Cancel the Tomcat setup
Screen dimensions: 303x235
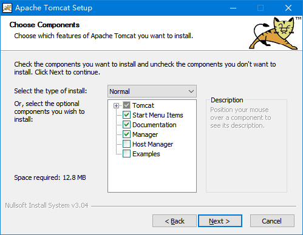tap(272, 221)
